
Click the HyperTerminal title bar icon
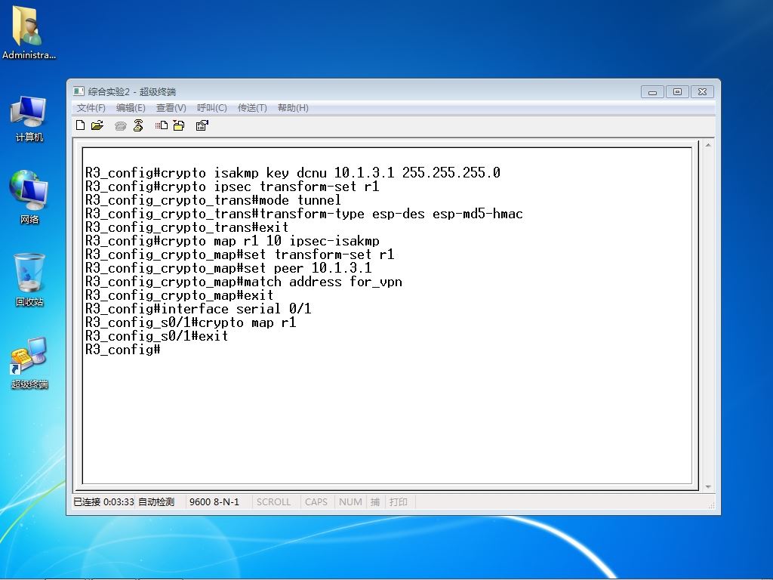[x=79, y=91]
